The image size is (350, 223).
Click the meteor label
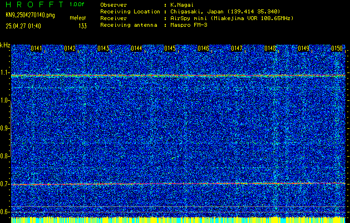[78, 18]
